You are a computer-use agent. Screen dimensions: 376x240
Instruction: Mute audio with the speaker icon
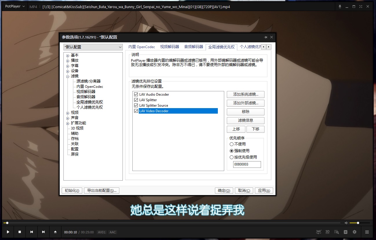tap(346, 223)
